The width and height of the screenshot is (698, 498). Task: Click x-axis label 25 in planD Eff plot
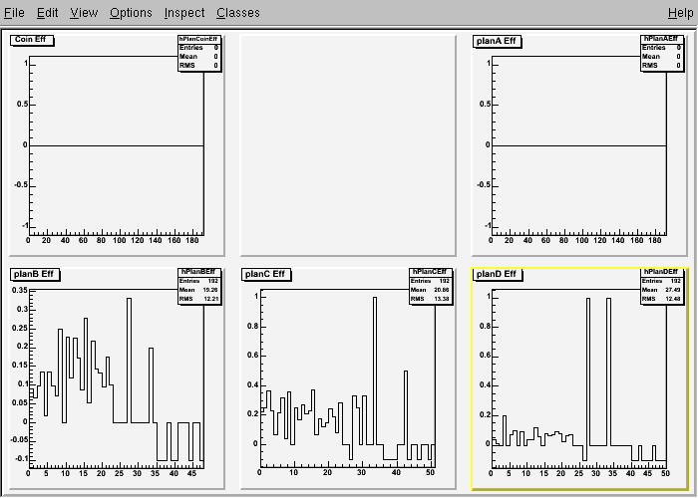pyautogui.click(x=578, y=473)
